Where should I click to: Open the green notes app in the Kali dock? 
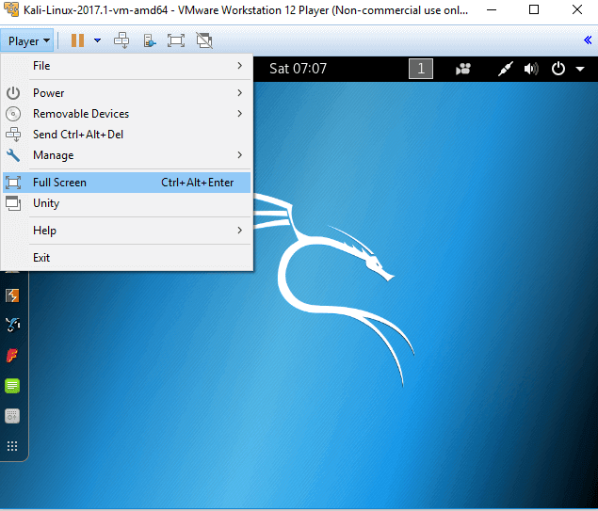pos(12,386)
